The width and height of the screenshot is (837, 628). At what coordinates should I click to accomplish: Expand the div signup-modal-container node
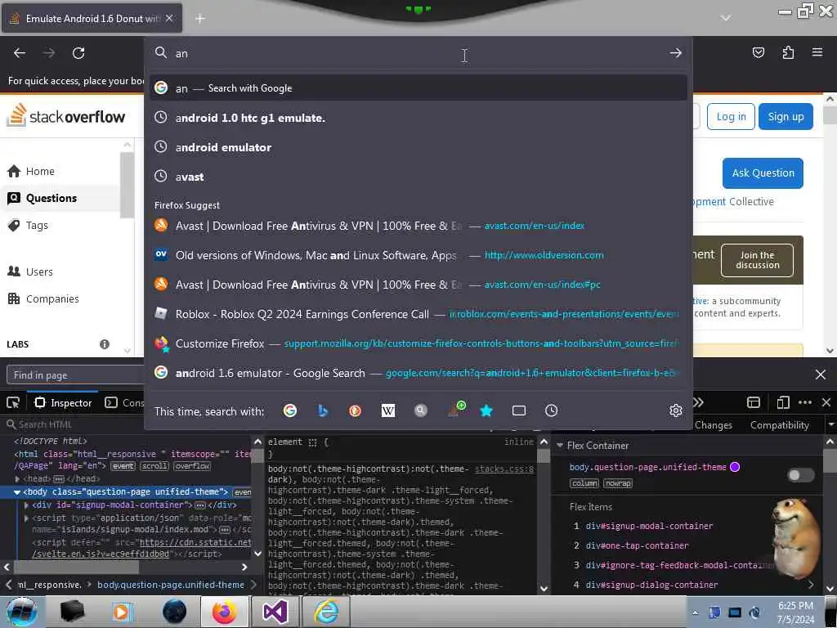(27, 505)
